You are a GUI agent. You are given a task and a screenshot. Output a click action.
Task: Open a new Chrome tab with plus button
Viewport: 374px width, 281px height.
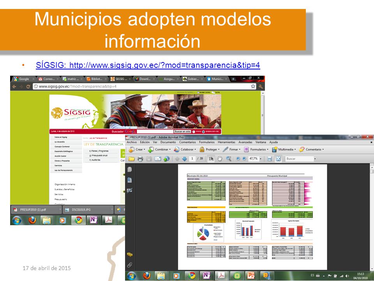click(233, 79)
